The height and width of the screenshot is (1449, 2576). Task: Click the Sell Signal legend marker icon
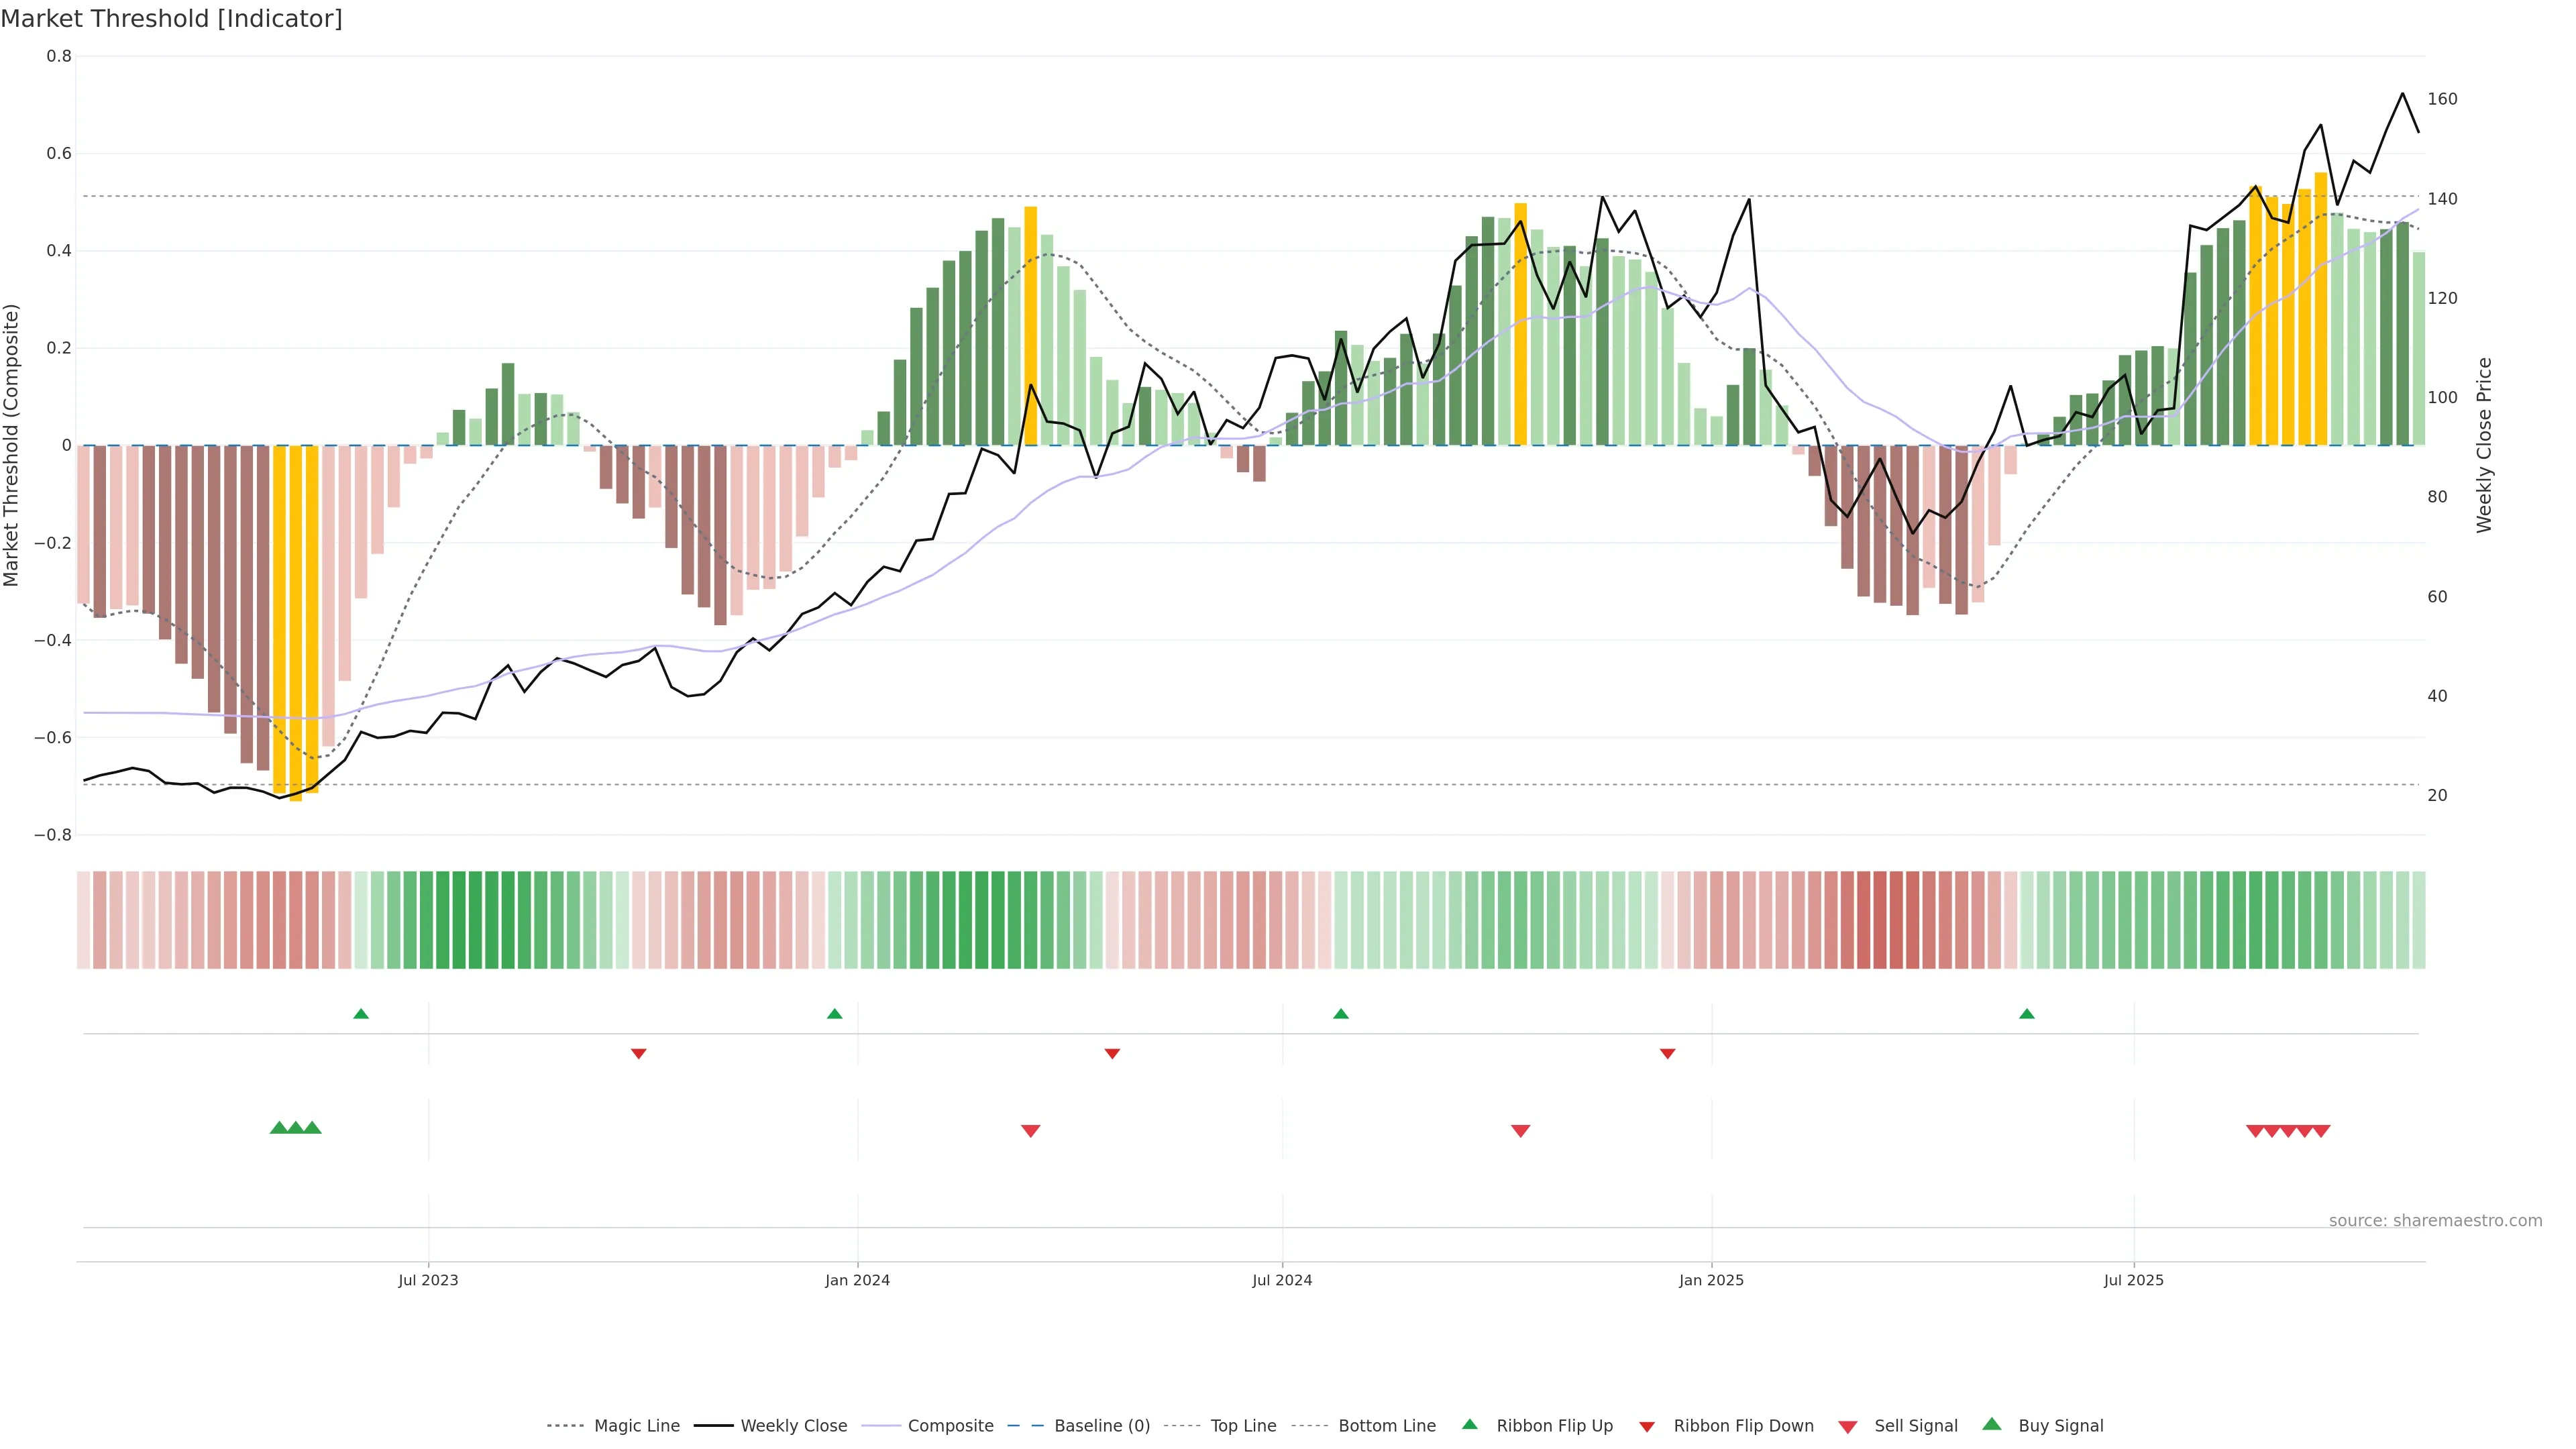(1848, 1427)
